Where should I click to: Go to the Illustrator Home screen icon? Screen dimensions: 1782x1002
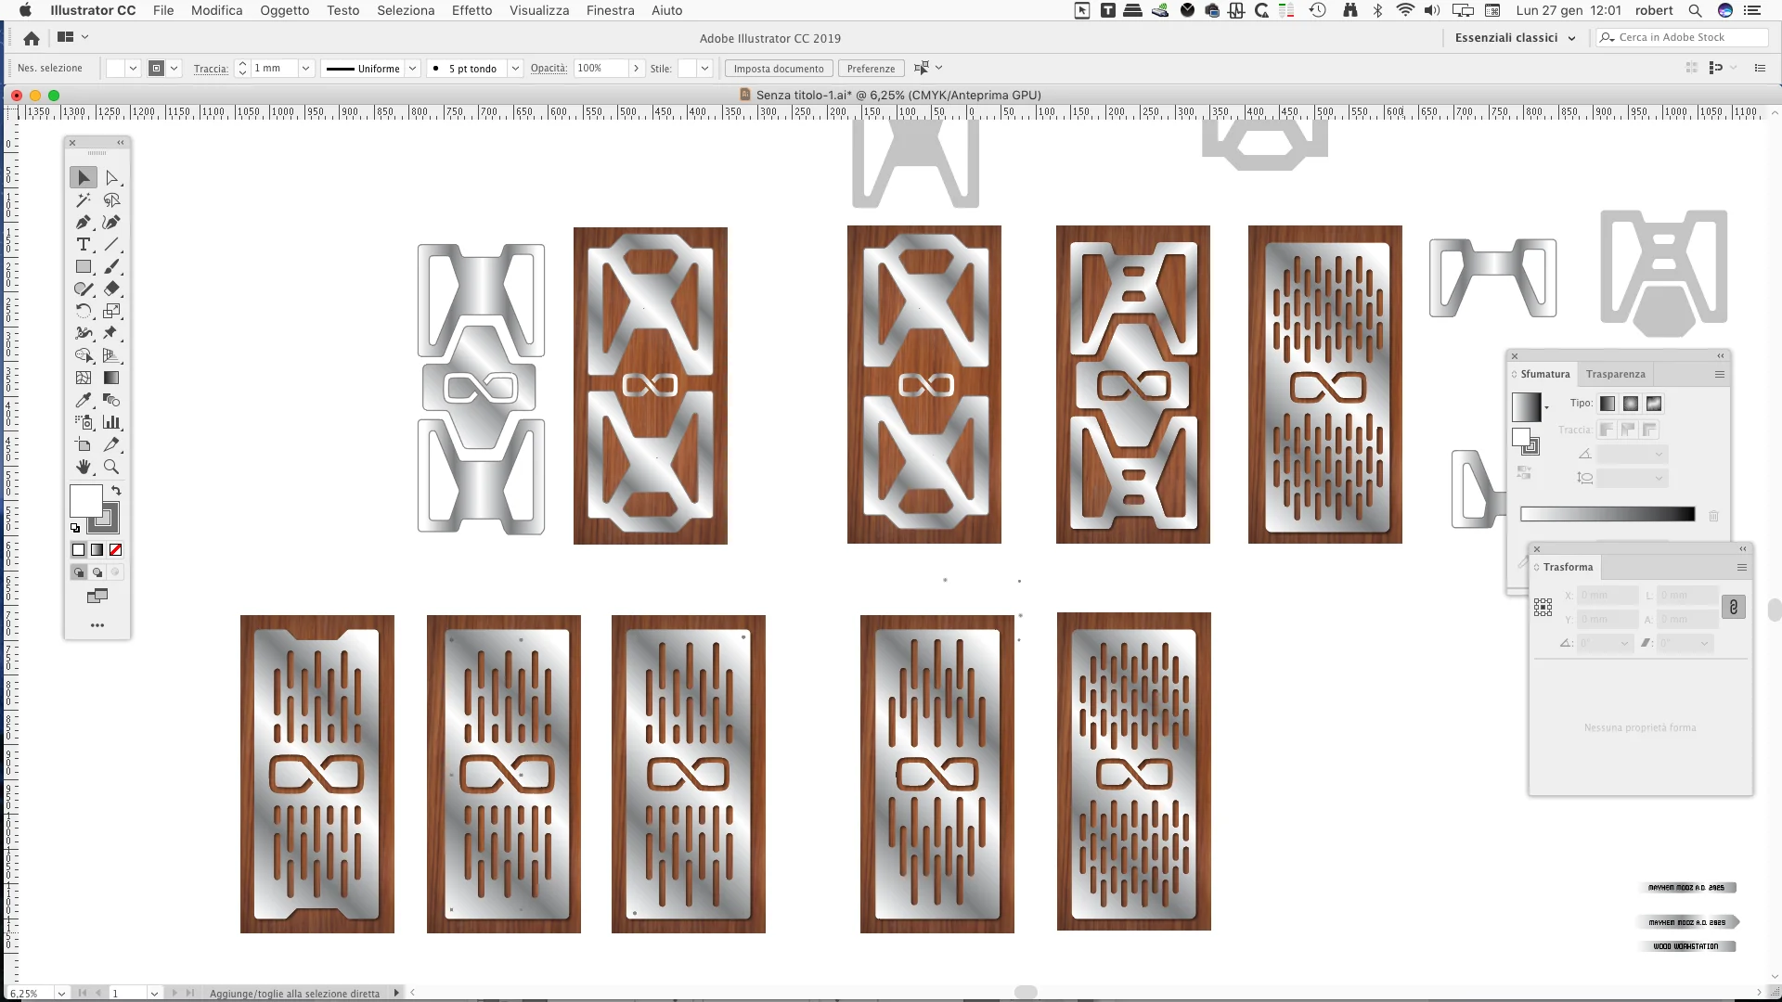coord(32,38)
